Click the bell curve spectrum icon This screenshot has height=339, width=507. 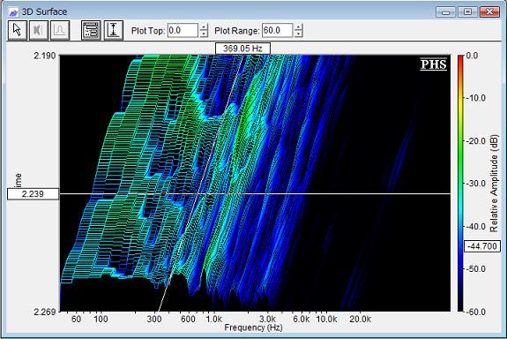point(60,30)
